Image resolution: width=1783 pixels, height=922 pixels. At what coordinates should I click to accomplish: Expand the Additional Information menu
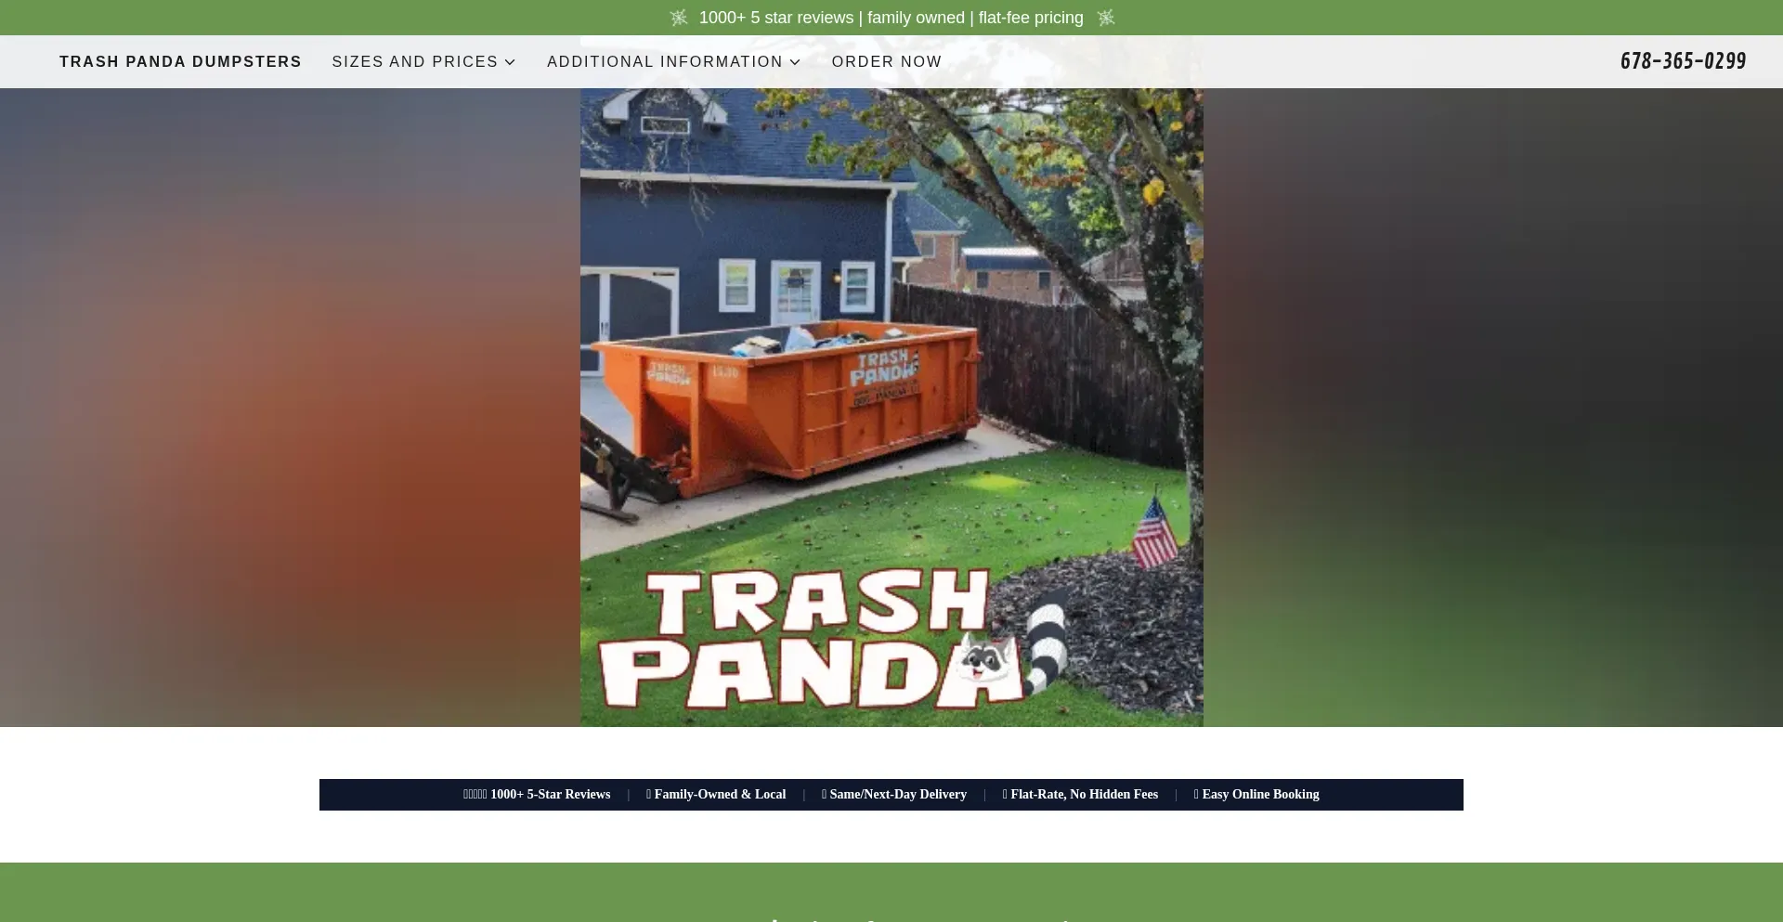673,62
